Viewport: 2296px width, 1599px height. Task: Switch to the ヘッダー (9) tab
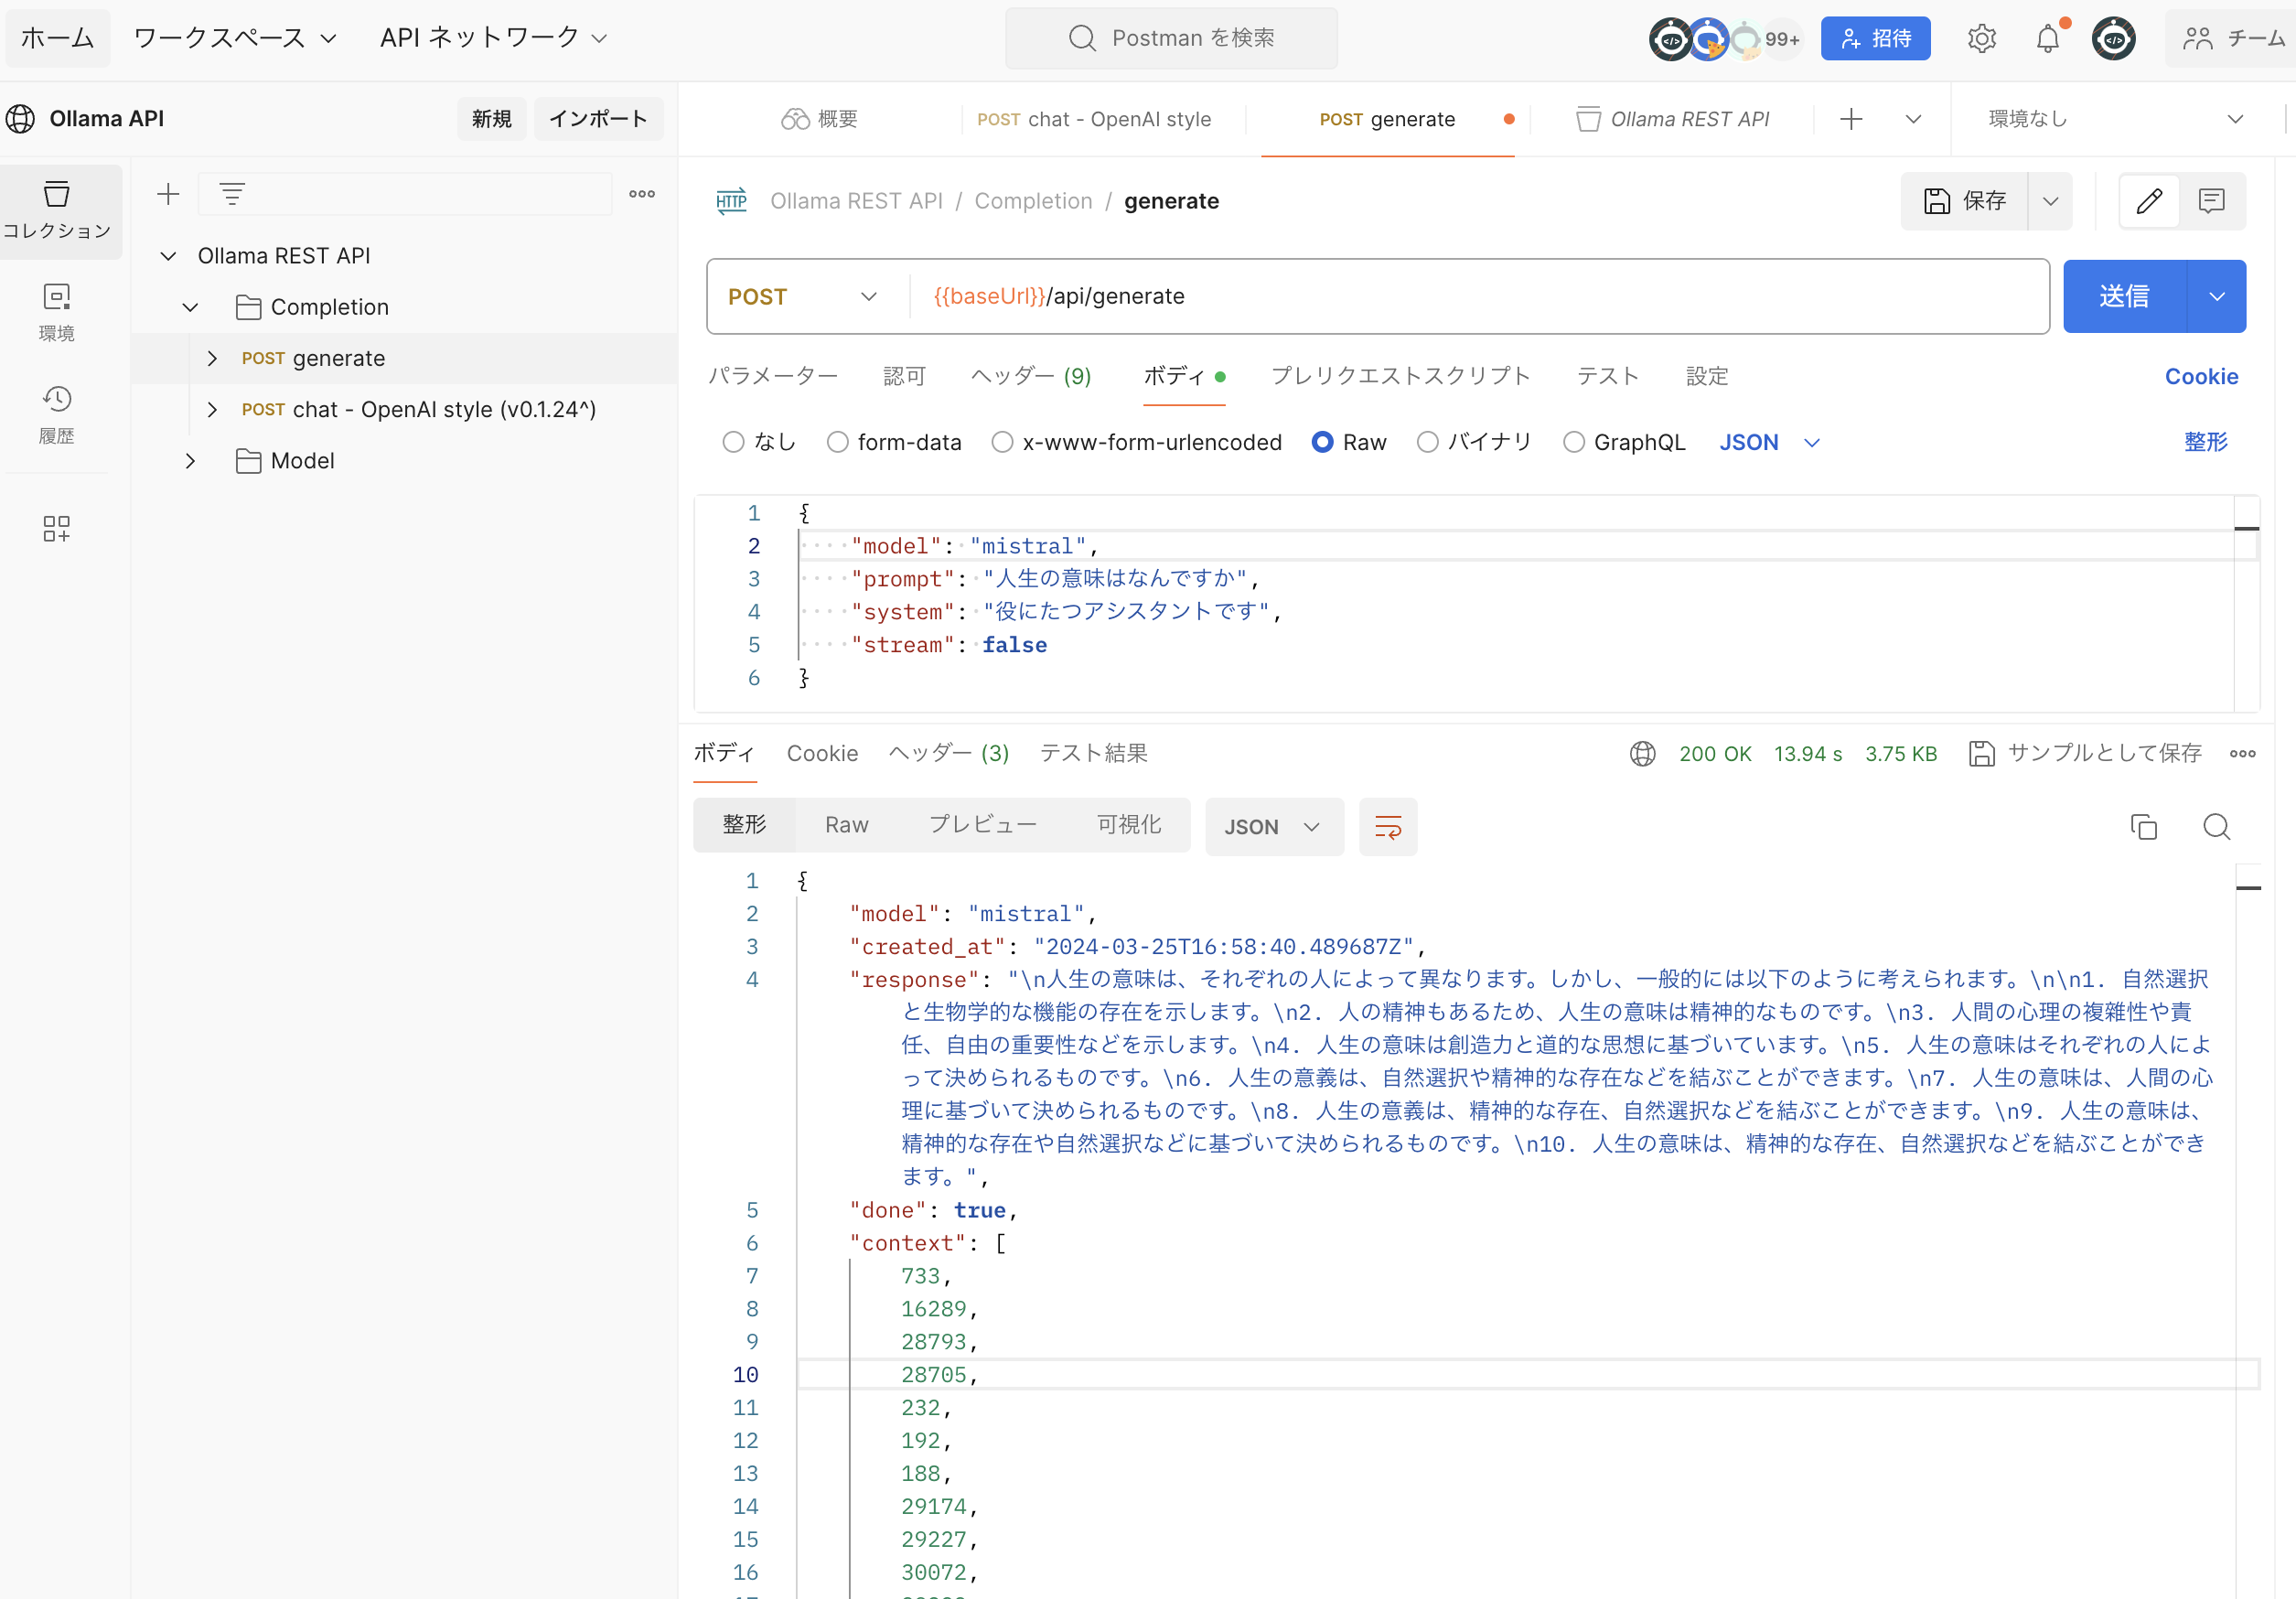[1030, 376]
